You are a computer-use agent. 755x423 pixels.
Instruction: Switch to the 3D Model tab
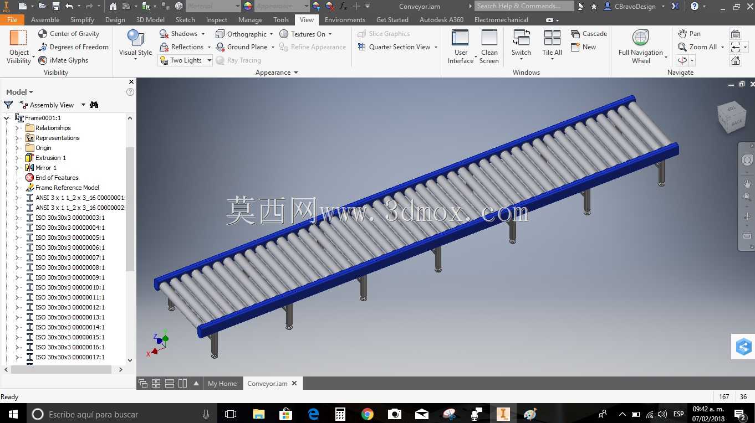150,19
